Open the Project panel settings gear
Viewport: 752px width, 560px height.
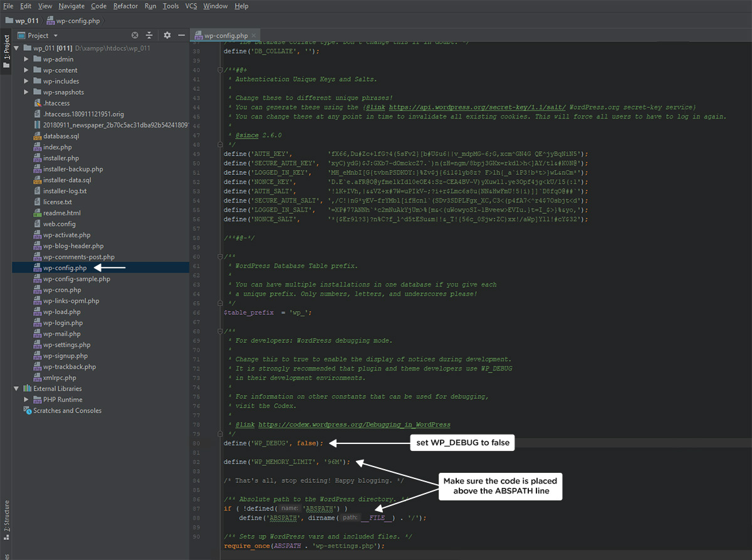click(x=167, y=36)
